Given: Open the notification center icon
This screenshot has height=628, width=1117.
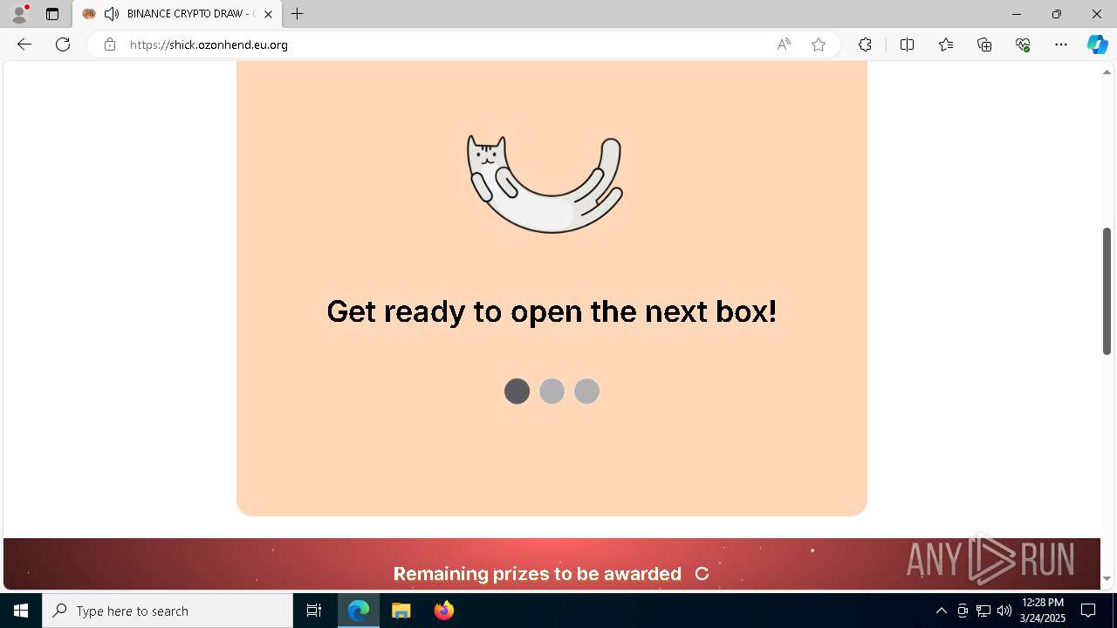Looking at the screenshot, I should coord(1088,611).
